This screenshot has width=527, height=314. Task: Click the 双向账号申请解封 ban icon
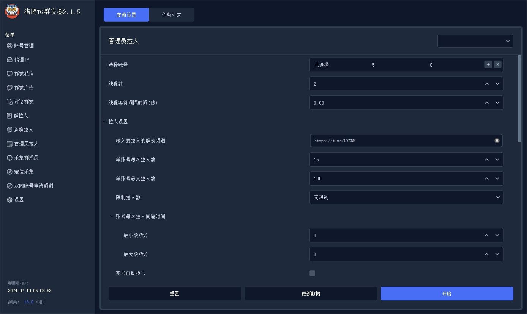[10, 186]
